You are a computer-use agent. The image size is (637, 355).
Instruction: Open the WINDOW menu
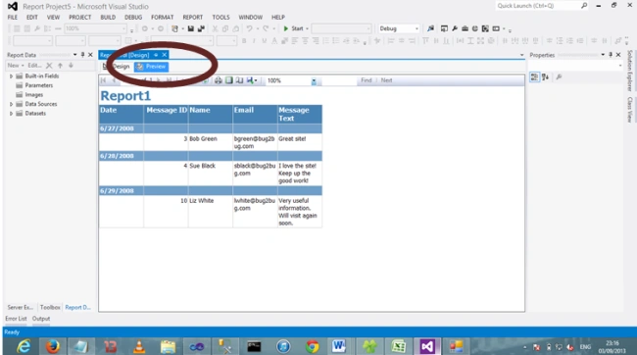pos(251,17)
